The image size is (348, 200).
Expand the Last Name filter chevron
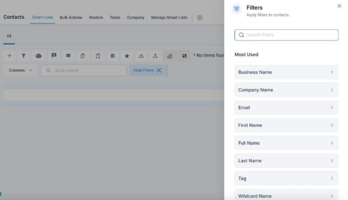(332, 161)
